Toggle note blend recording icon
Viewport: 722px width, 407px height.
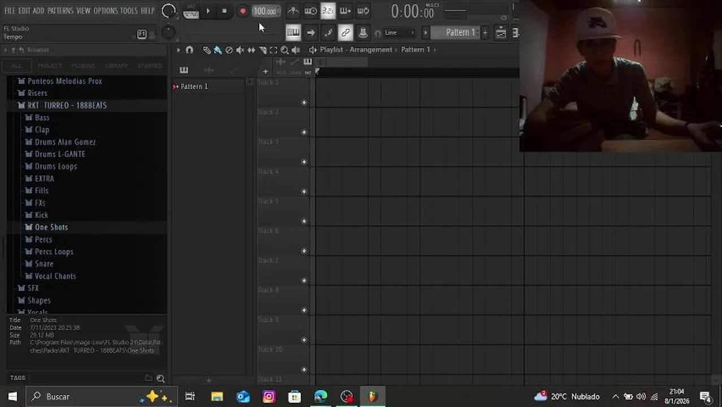coord(328,32)
